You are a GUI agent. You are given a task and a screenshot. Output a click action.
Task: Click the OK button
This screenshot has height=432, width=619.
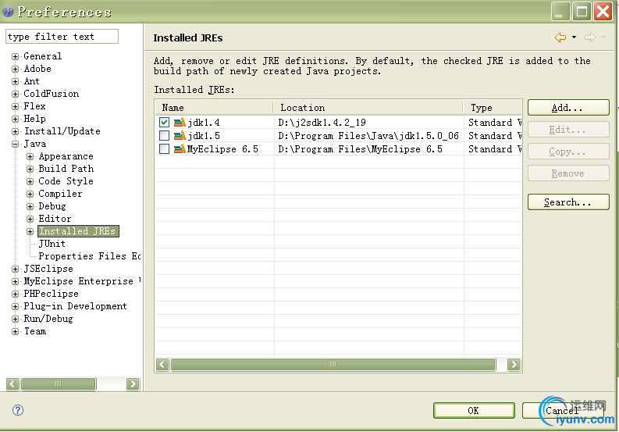pyautogui.click(x=474, y=411)
